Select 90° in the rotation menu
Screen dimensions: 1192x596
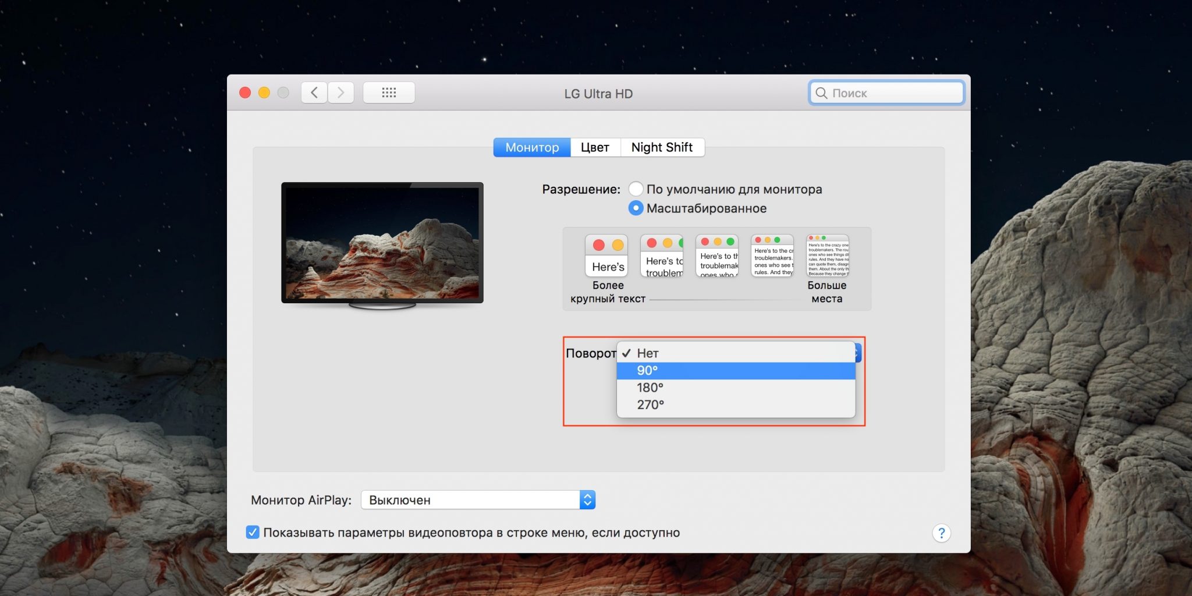[x=736, y=371]
